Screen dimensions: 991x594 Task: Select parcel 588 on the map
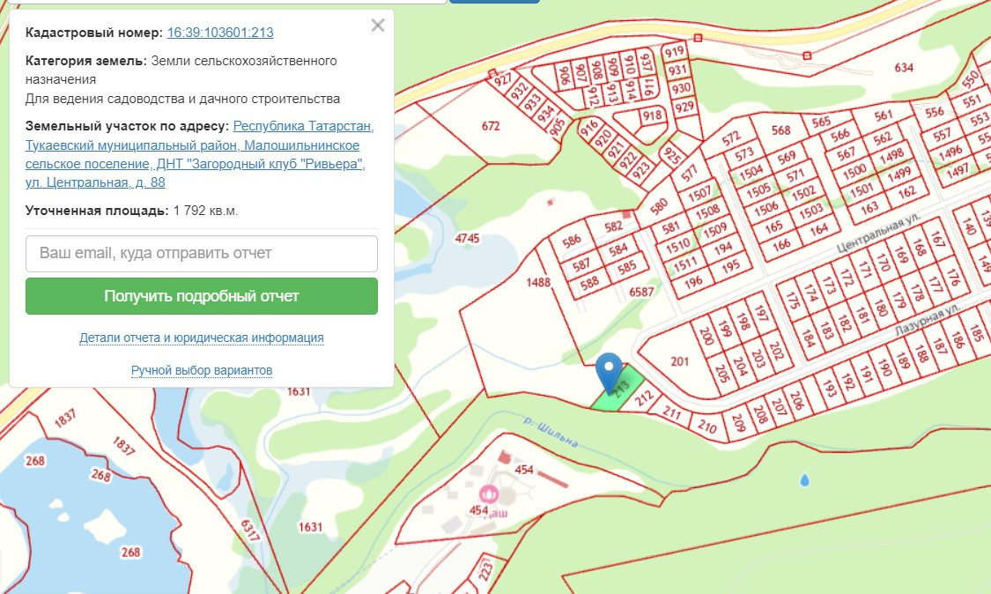589,283
